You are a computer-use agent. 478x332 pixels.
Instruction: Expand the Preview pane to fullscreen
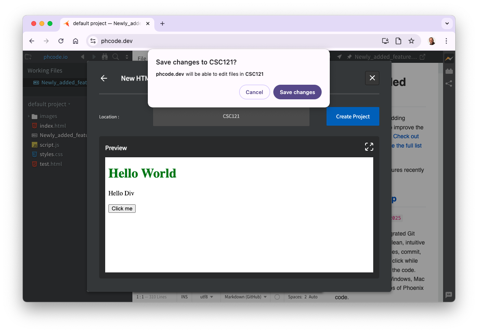pos(369,146)
